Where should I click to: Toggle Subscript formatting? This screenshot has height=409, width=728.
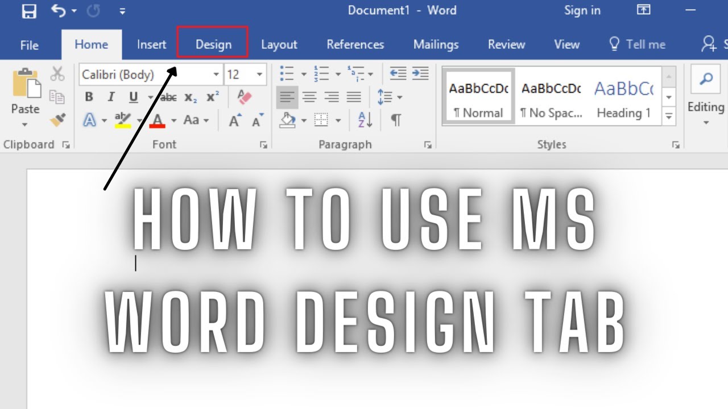click(191, 98)
